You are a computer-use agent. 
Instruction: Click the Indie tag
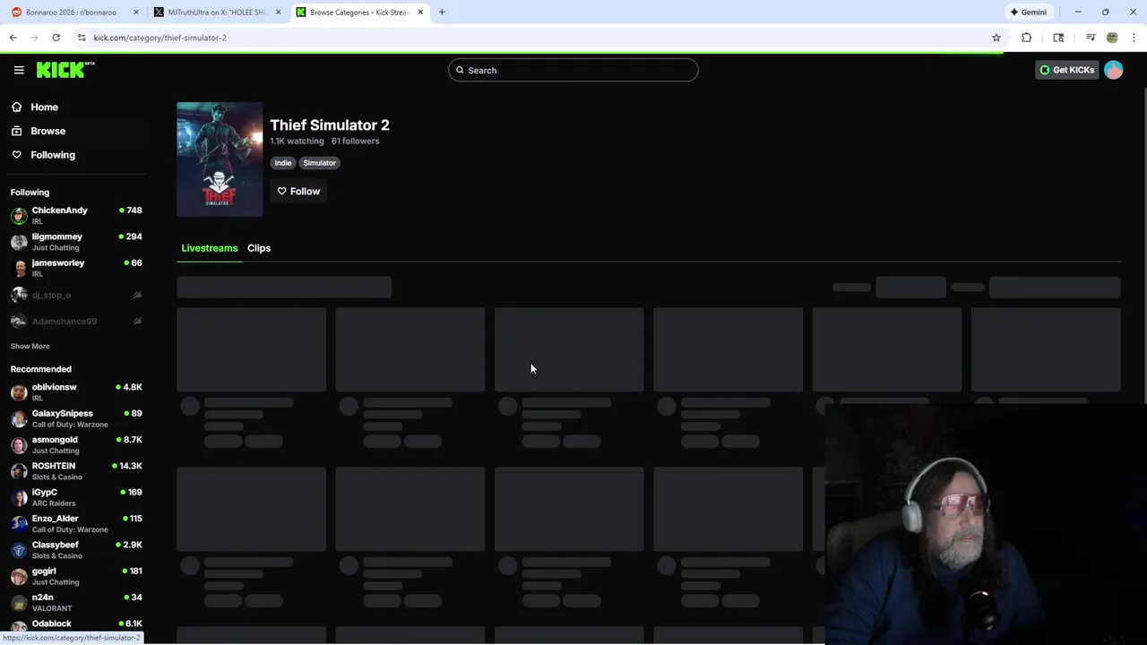283,163
